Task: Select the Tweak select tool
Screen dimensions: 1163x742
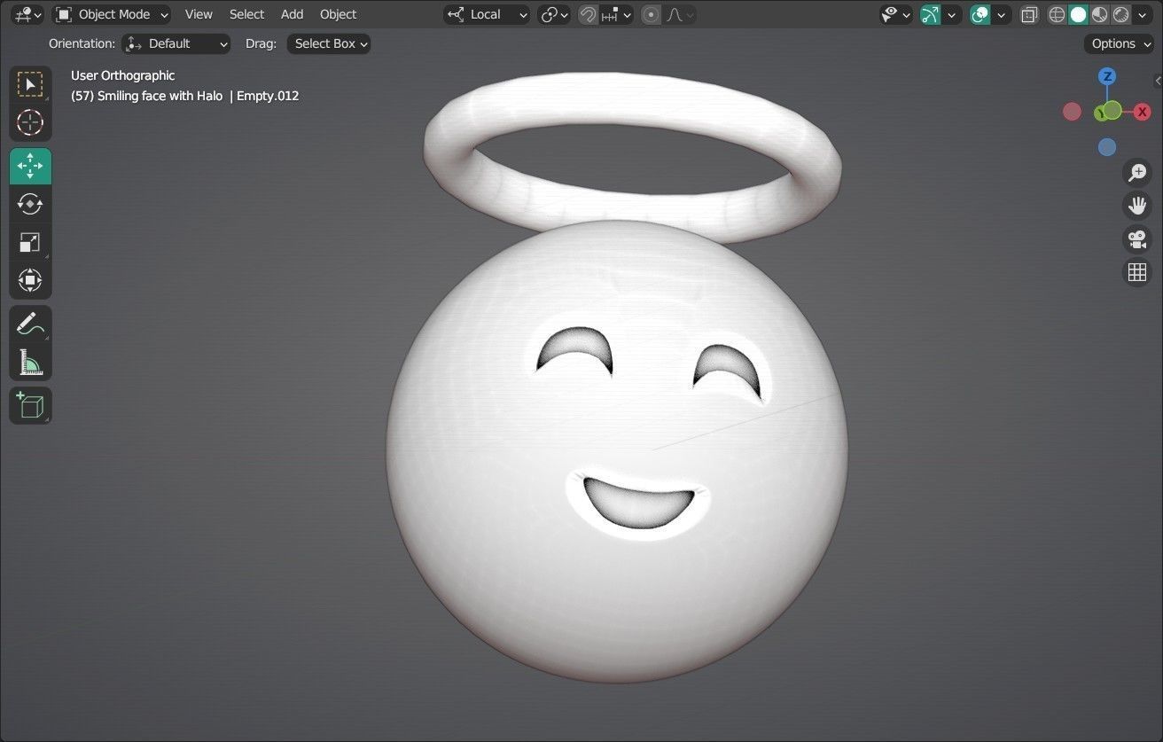Action: pos(30,84)
